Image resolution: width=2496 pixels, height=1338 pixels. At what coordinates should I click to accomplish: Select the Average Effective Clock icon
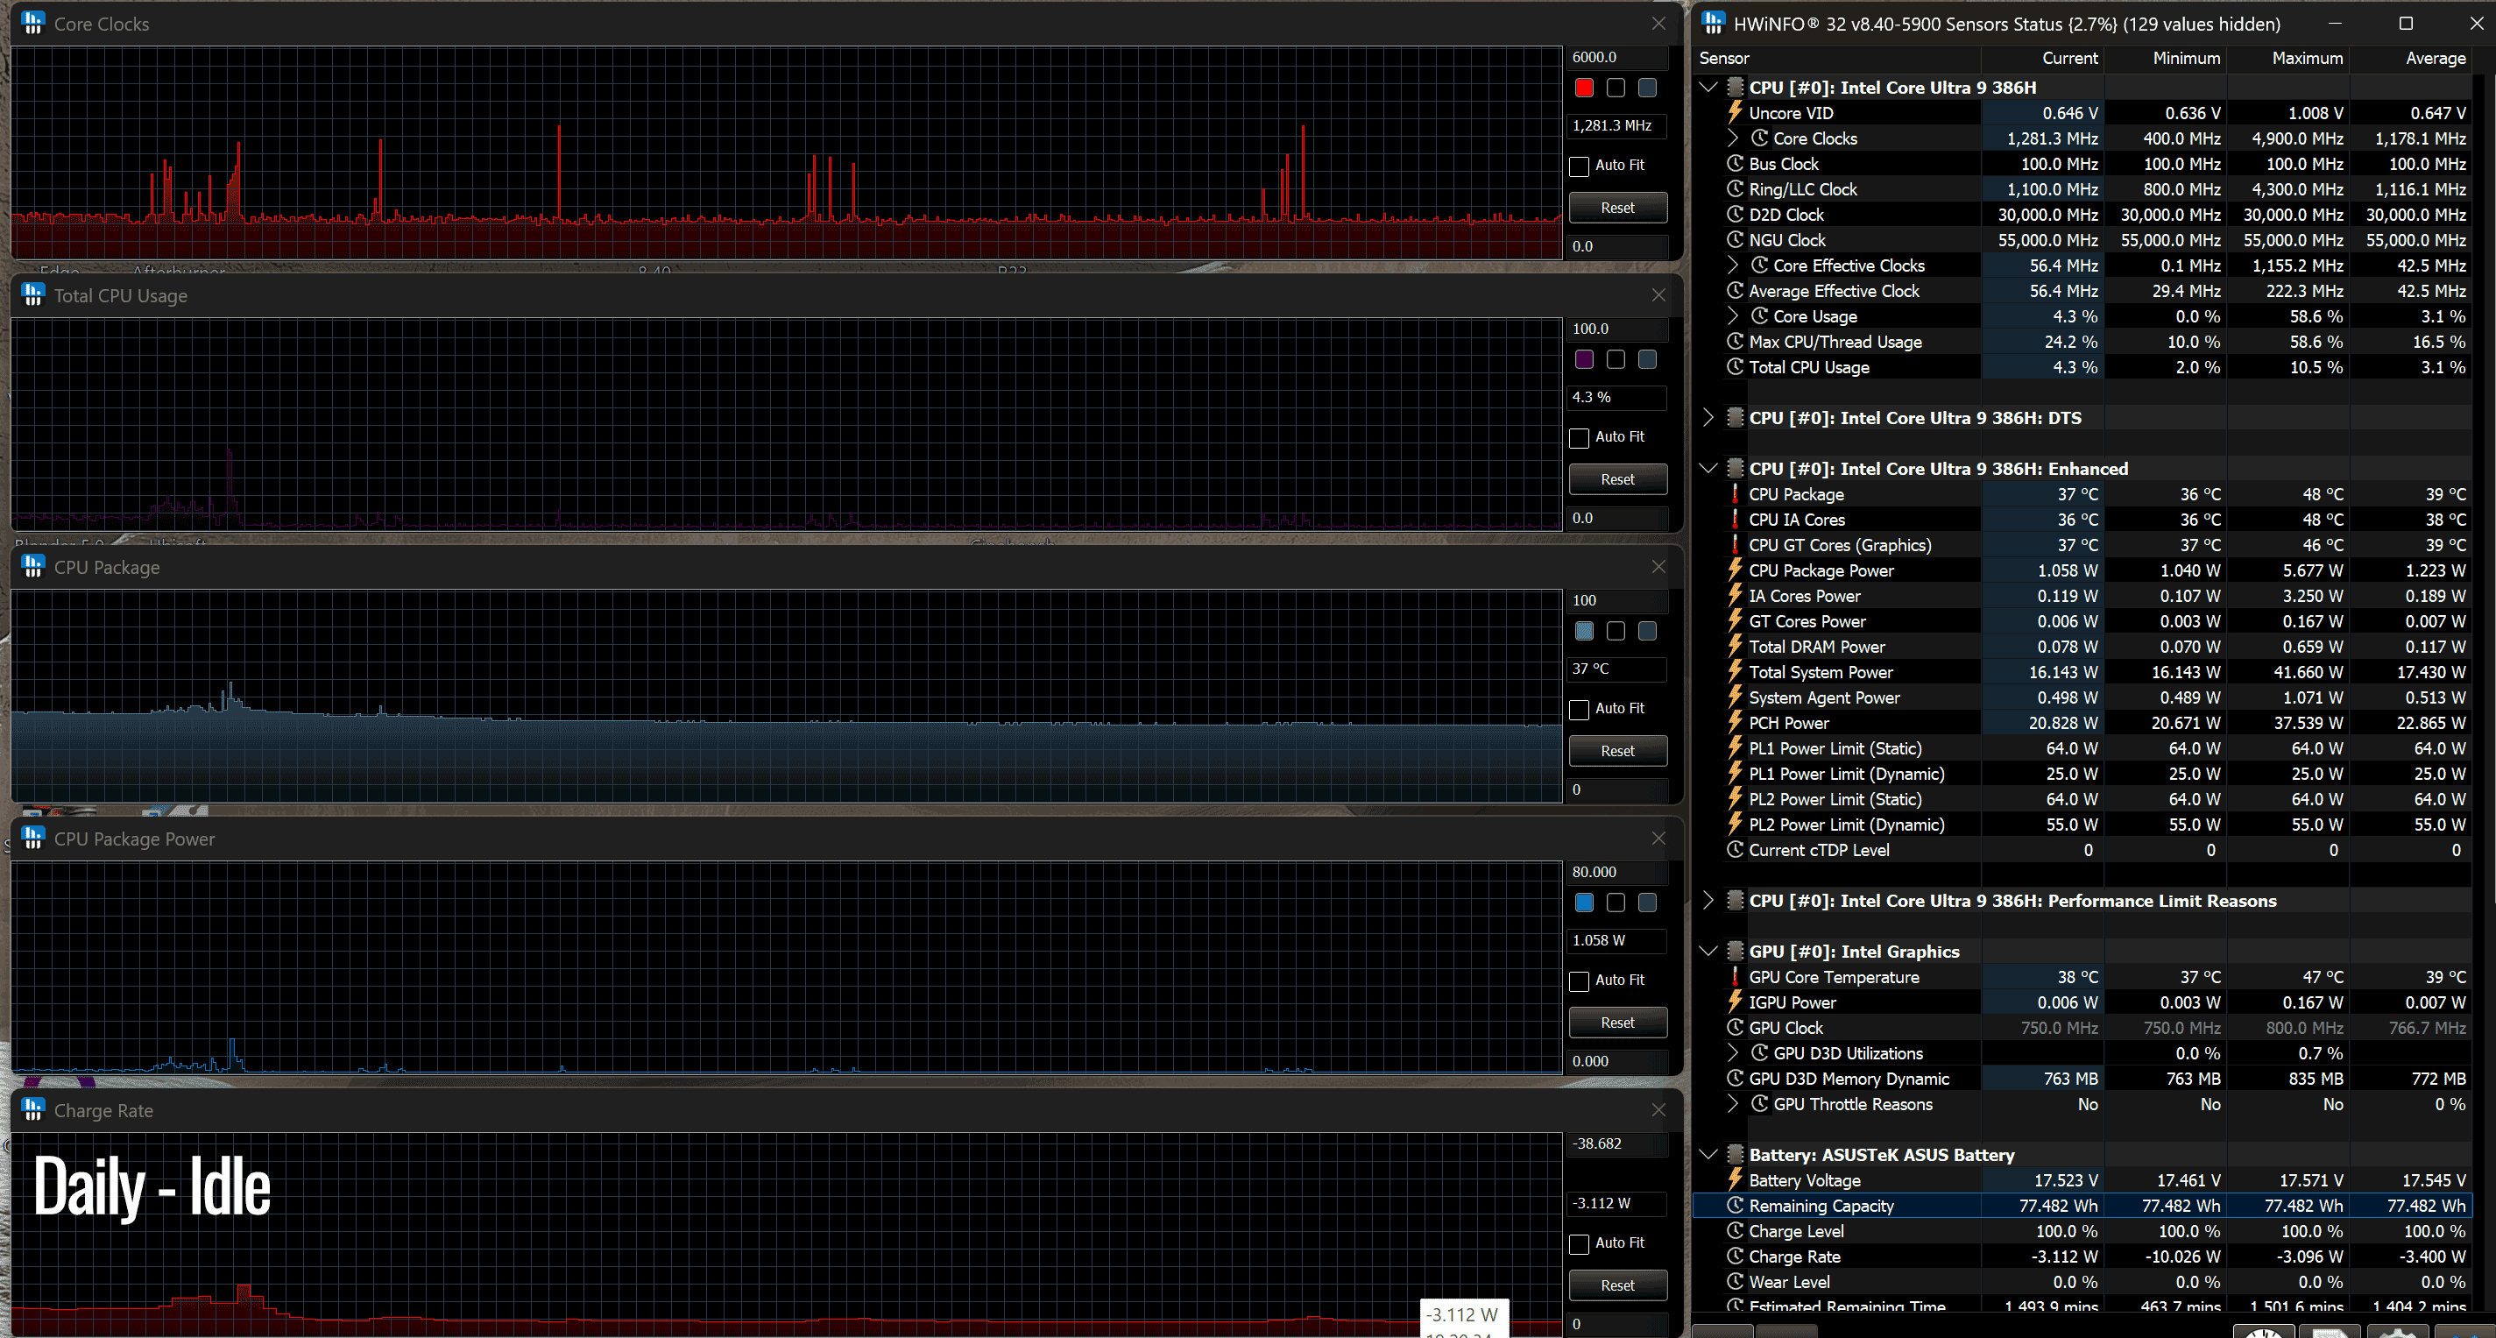pyautogui.click(x=1736, y=291)
